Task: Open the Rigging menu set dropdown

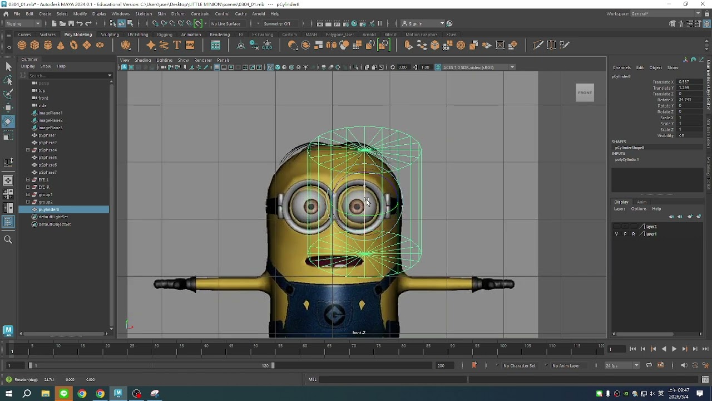Action: pos(23,23)
